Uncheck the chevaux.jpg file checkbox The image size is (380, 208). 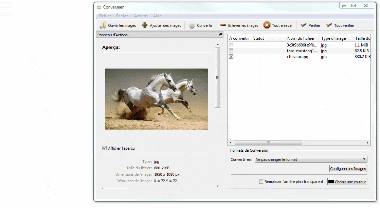click(x=231, y=57)
